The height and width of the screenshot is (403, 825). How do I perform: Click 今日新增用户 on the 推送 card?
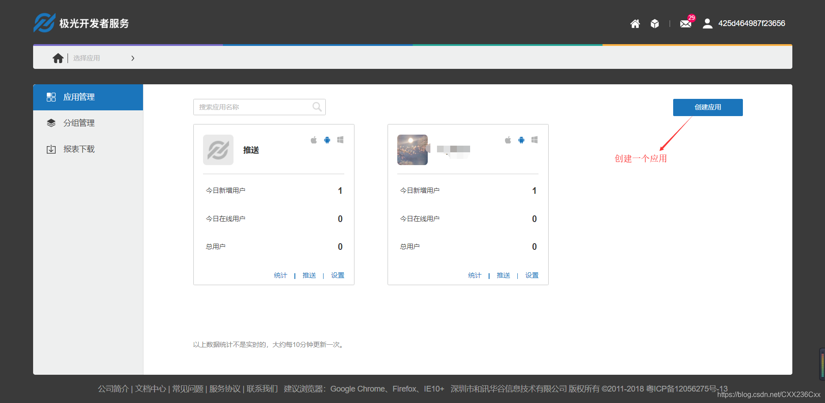(x=226, y=191)
